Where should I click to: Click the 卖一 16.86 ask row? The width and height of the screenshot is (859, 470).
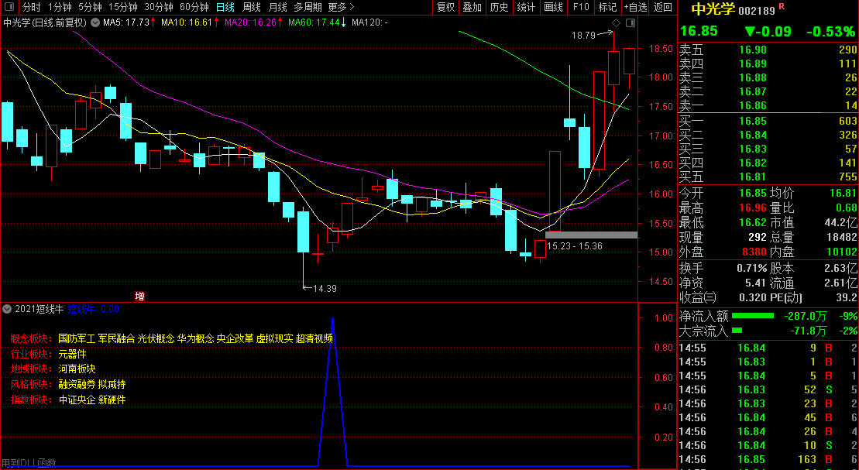point(768,106)
